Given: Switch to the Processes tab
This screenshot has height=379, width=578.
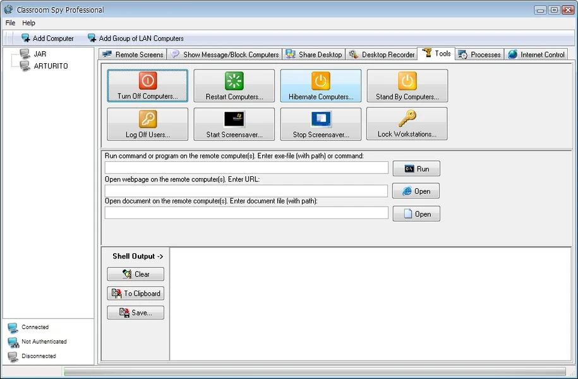Looking at the screenshot, I should [x=479, y=54].
